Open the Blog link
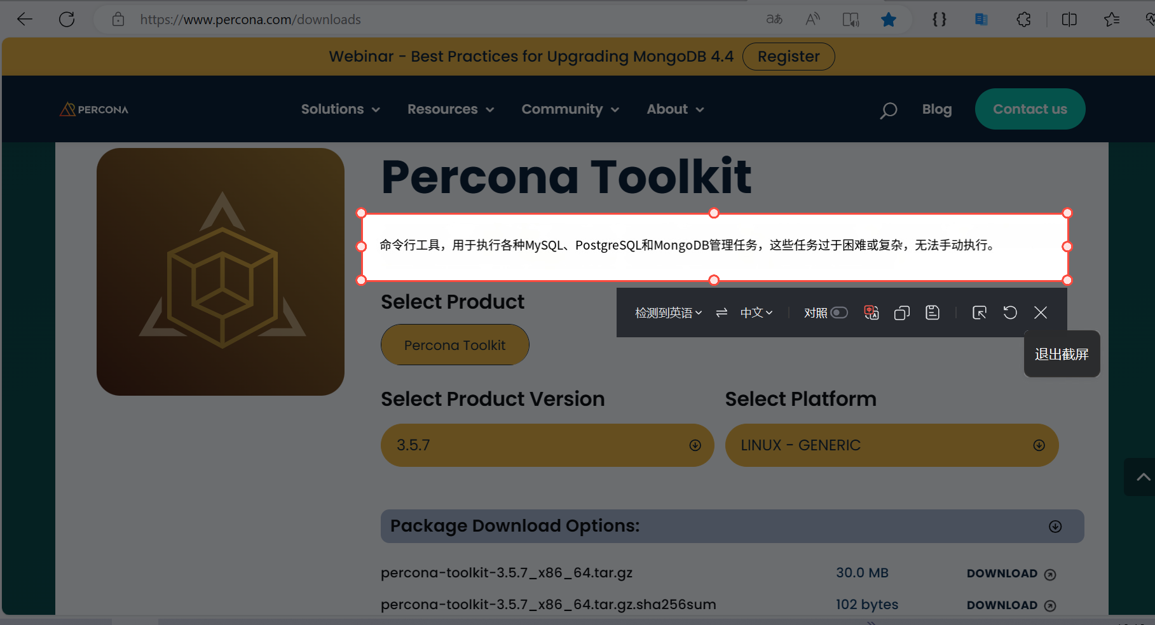The height and width of the screenshot is (625, 1155). pyautogui.click(x=937, y=109)
